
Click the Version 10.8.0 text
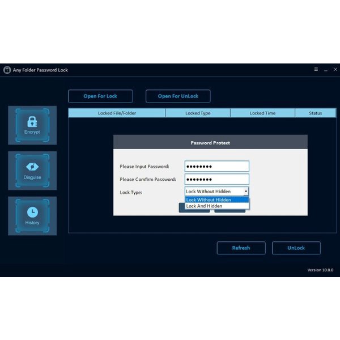tap(320, 270)
